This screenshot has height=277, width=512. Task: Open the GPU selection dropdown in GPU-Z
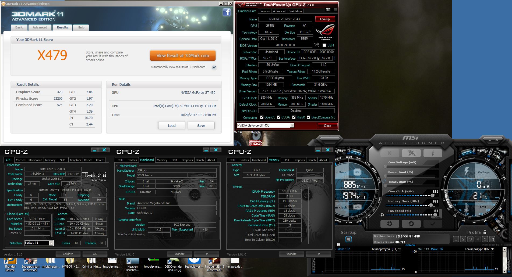[292, 125]
